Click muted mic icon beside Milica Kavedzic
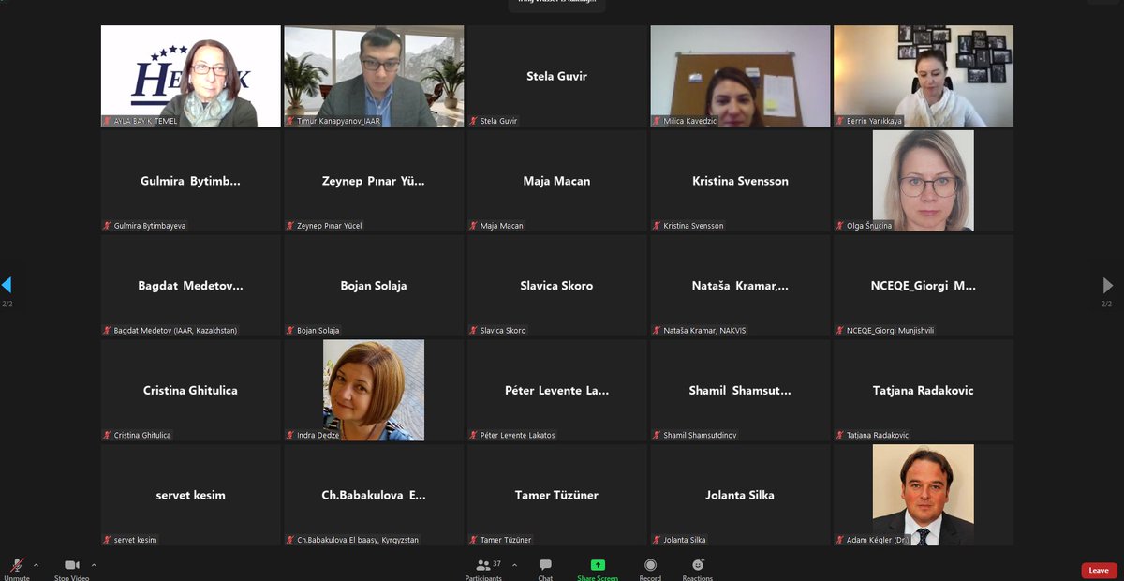The image size is (1124, 581). pos(657,121)
